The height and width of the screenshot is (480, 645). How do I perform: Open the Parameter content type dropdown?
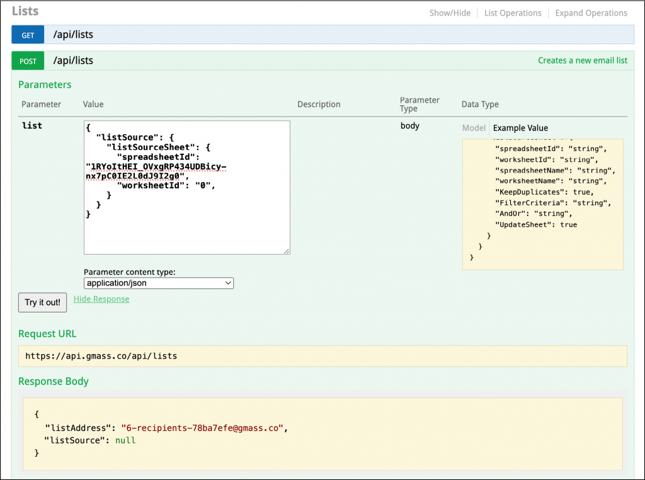[158, 283]
